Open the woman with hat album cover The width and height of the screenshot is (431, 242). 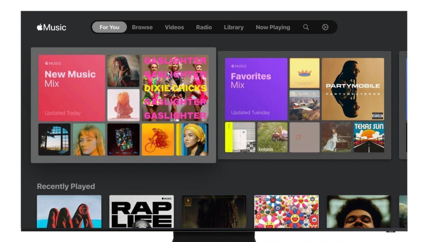click(124, 71)
